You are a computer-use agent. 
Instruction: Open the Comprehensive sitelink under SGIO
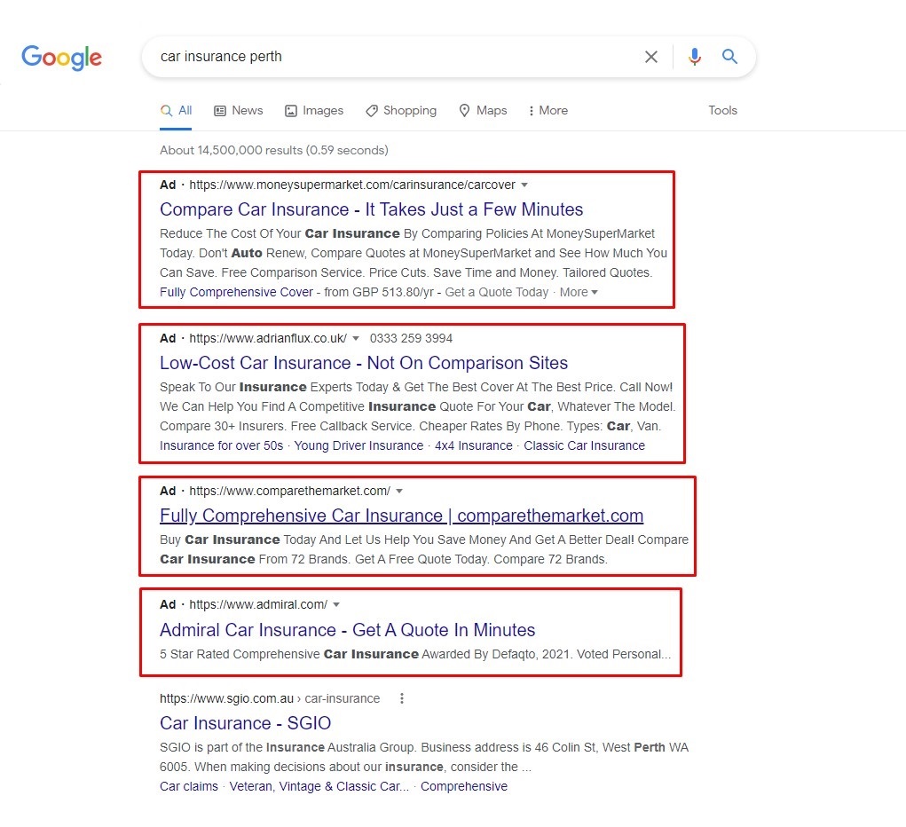(464, 786)
